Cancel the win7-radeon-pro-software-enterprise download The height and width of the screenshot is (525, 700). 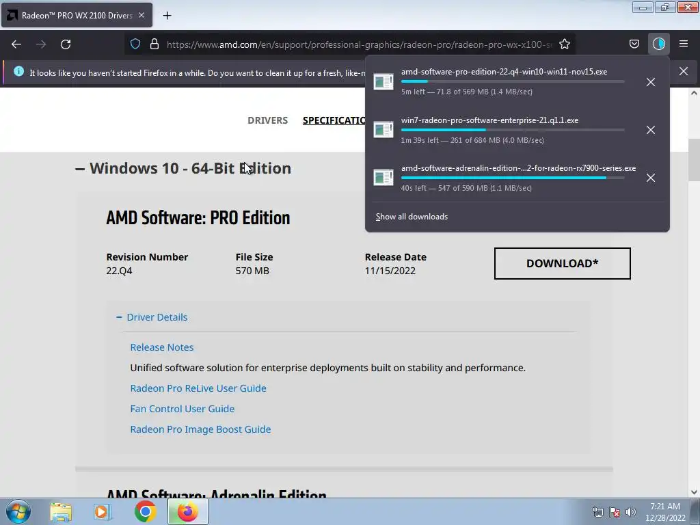click(x=651, y=130)
